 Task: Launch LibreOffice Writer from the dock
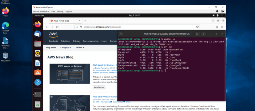tap(37, 63)
